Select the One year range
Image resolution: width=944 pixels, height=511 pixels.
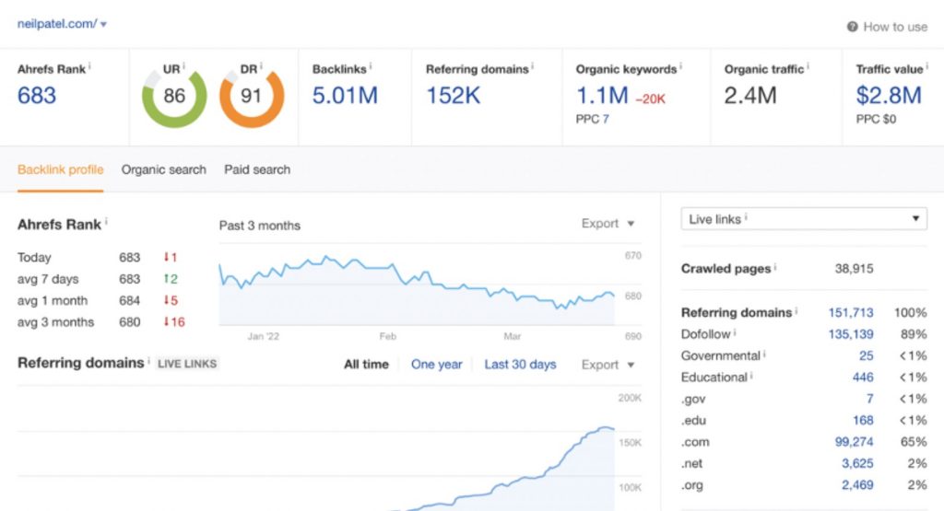436,365
